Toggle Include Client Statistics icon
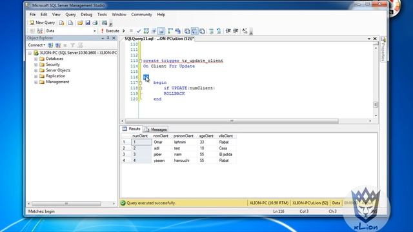The height and width of the screenshot is (232, 413). [178, 31]
